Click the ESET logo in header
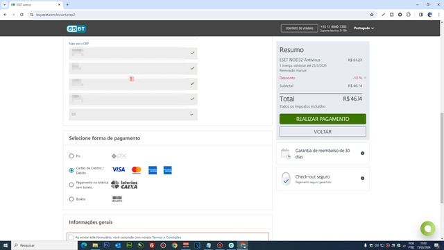 [76, 28]
